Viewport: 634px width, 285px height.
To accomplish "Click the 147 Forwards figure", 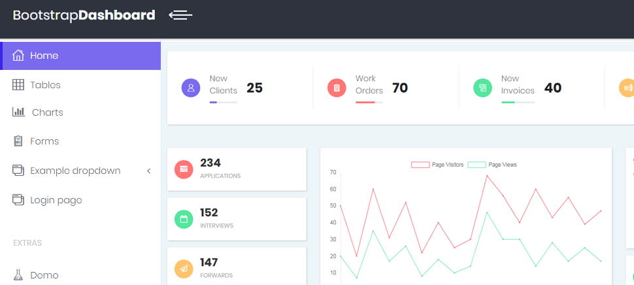I will [x=209, y=262].
